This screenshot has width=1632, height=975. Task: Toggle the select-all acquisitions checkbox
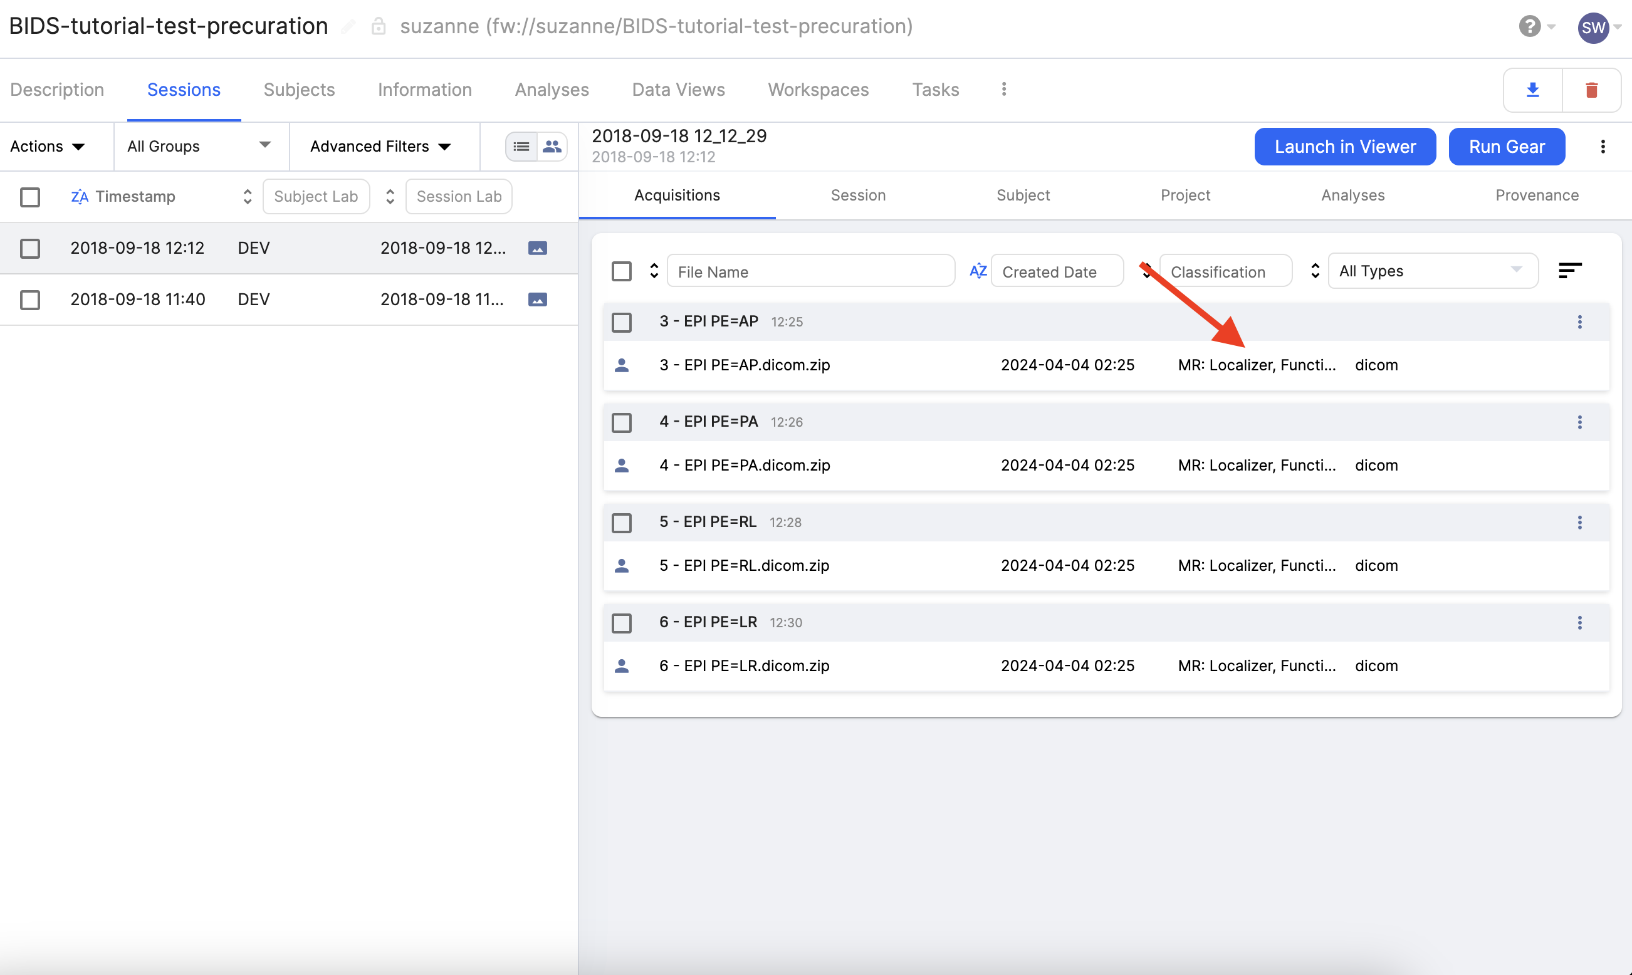pyautogui.click(x=622, y=271)
